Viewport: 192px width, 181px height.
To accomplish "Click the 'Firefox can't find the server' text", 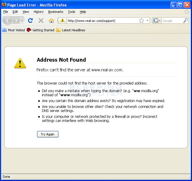I will [x=80, y=70].
